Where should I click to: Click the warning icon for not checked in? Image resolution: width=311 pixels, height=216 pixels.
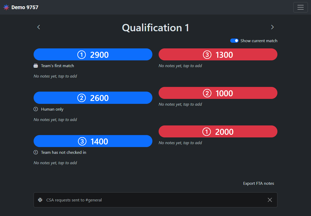point(36,153)
